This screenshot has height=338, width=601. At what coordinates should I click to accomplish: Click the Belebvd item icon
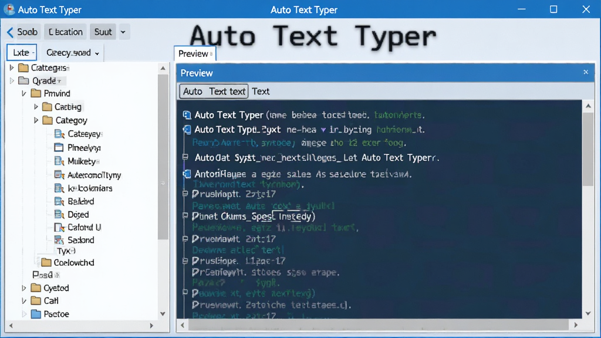pos(59,201)
